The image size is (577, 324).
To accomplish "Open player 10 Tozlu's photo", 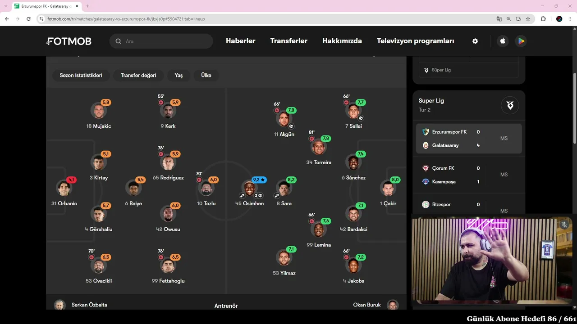I will tap(206, 188).
